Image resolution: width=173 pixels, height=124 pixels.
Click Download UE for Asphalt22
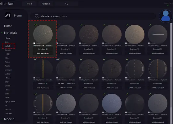[112, 49]
